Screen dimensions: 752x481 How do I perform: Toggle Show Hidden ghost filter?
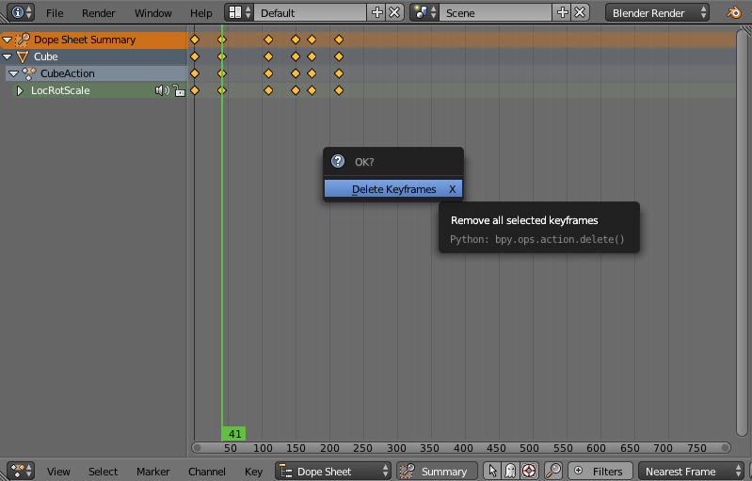pos(510,471)
